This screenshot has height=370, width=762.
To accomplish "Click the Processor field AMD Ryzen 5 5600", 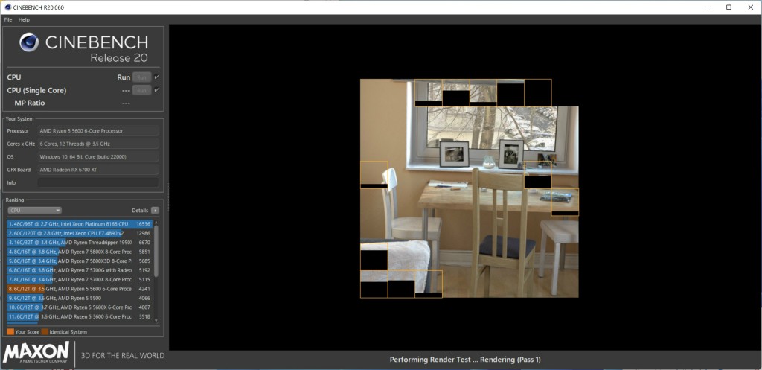I will 98,131.
